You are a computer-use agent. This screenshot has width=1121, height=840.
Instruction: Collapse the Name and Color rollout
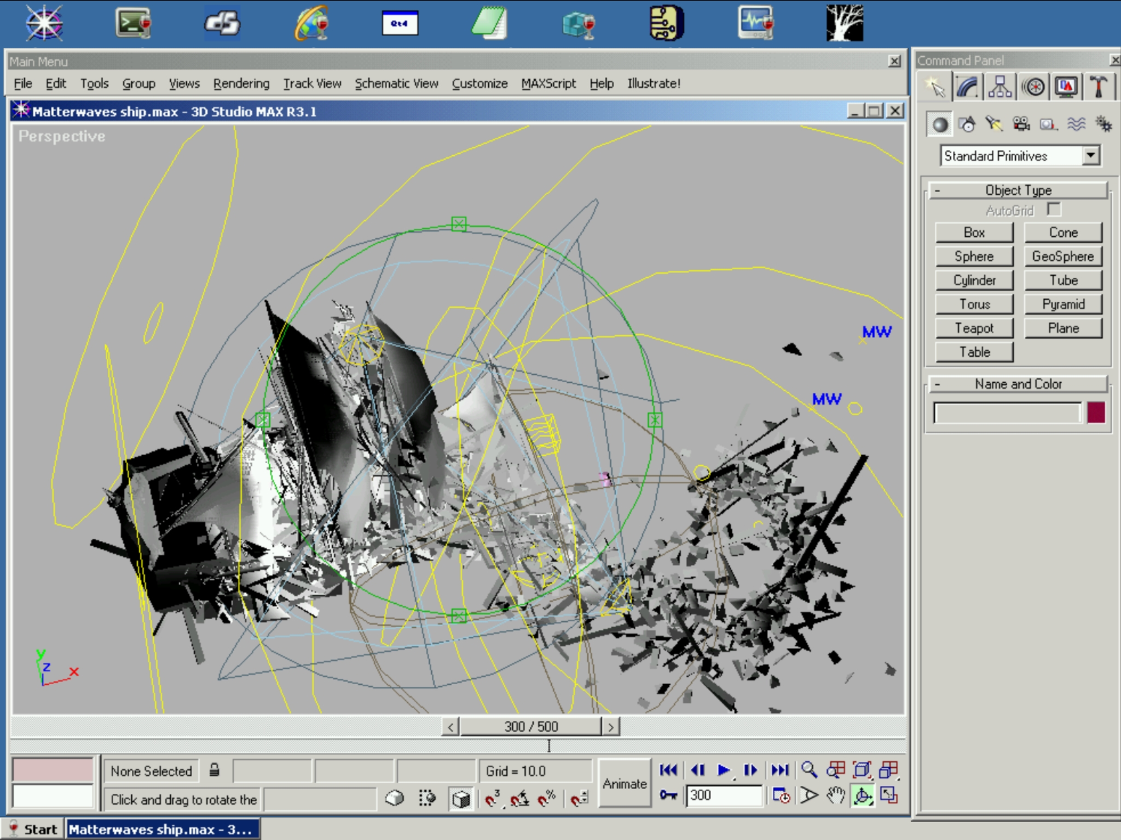[x=1018, y=384]
